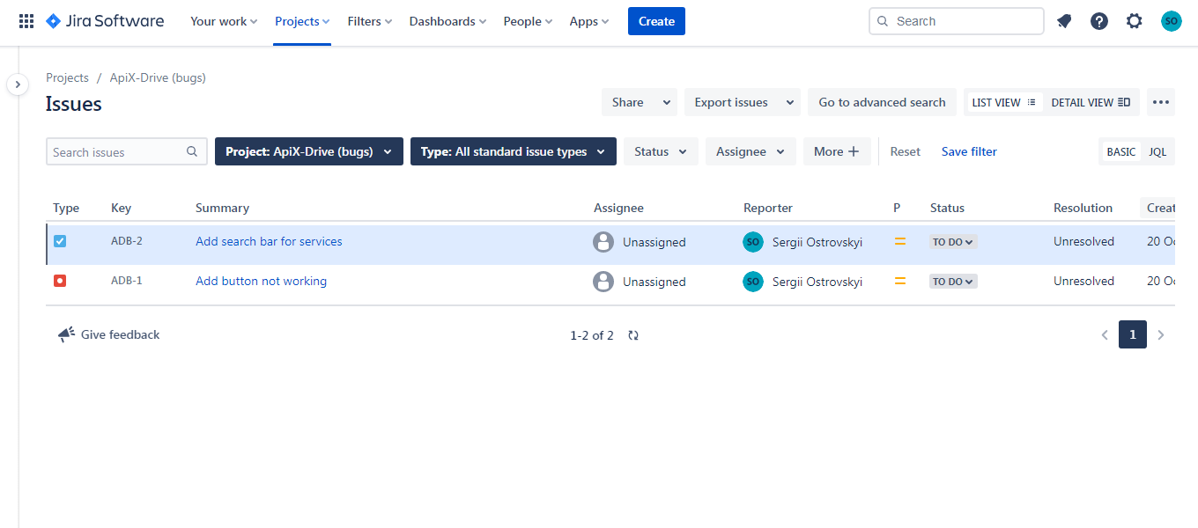The image size is (1198, 528).
Task: Open issue Add button not working
Action: pos(261,281)
